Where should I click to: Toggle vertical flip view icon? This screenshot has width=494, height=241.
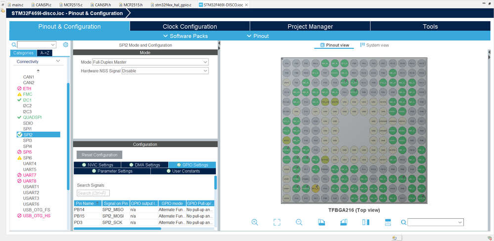coord(366,222)
